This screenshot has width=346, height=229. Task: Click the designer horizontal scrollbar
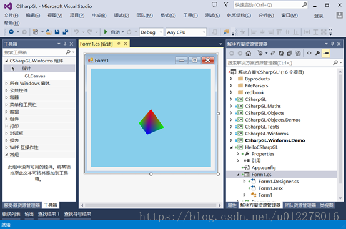(x=151, y=205)
